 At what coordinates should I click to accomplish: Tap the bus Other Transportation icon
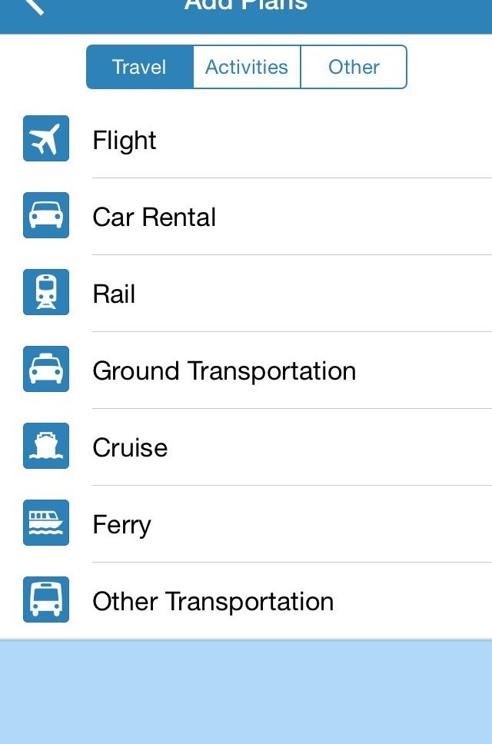tap(46, 600)
